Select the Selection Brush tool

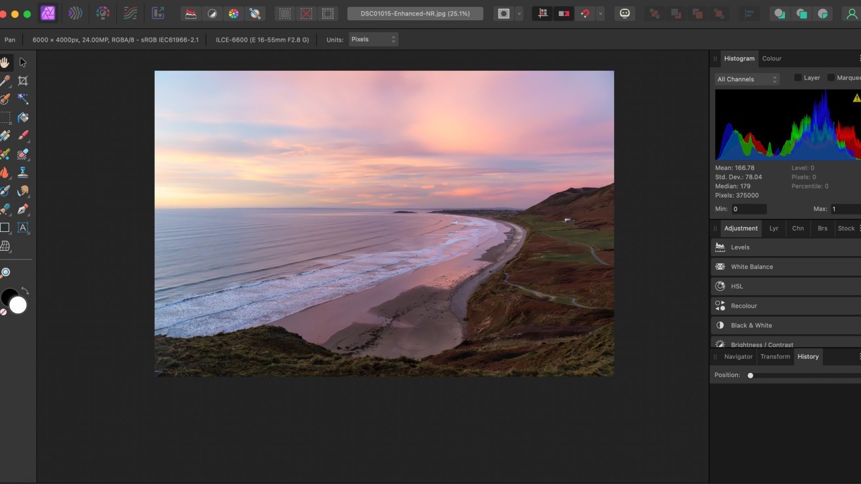(5, 99)
